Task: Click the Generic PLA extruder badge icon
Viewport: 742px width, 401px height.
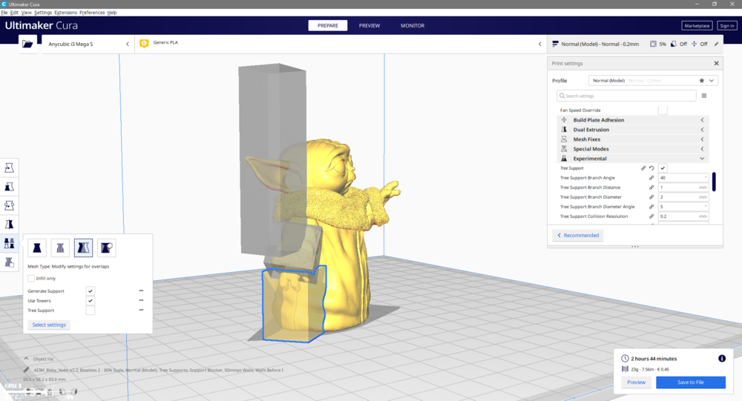Action: click(144, 44)
